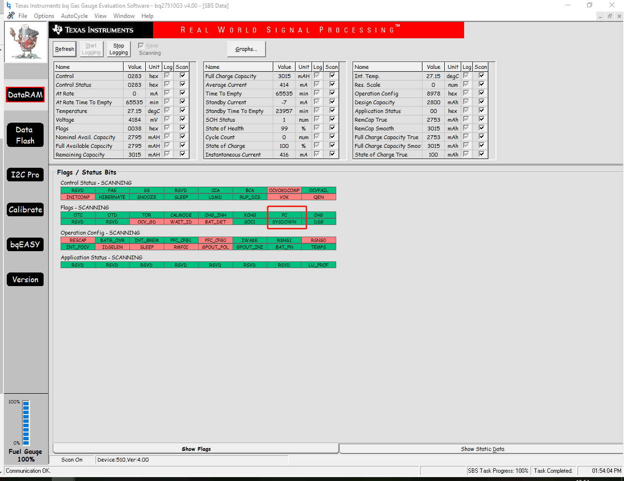
Task: Select the BAT_DET flag bit
Action: click(x=216, y=222)
